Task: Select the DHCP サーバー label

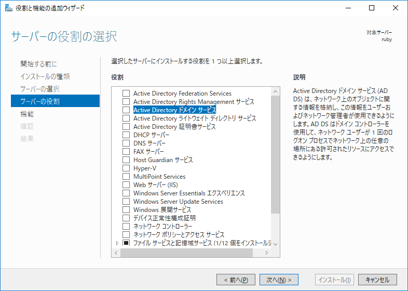Action: coord(151,135)
